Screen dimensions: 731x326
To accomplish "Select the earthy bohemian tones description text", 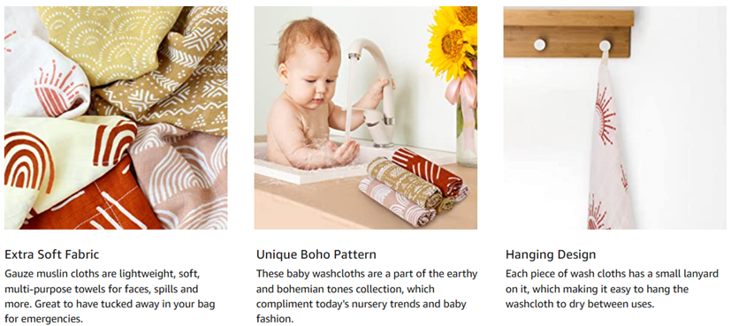I will pyautogui.click(x=367, y=297).
